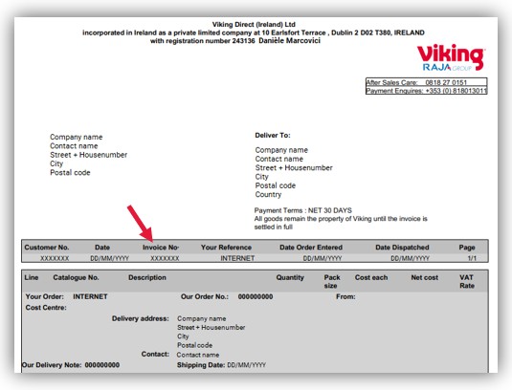Click the 'Line' column header
Viewport: 512px width, 390px height.
point(32,277)
